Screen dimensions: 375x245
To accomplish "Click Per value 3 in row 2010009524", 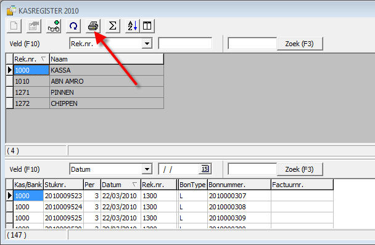I will 92,207.
